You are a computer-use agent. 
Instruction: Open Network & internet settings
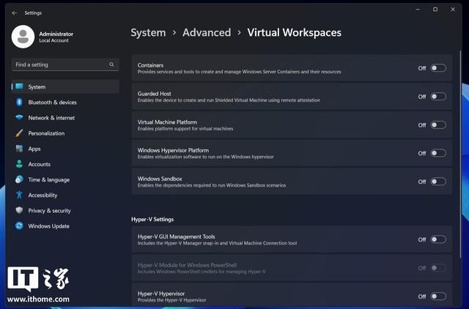click(x=51, y=118)
